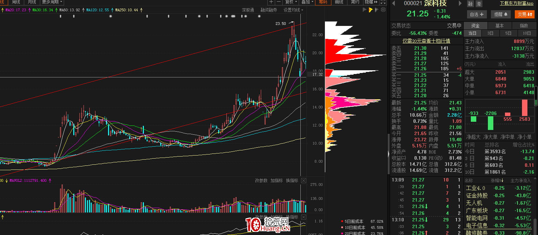Click the 23.50 high price marker
The height and width of the screenshot is (235, 538).
281,24
